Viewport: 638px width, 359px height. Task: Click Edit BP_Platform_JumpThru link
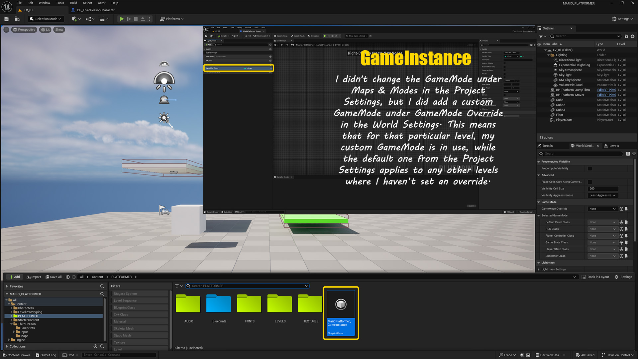606,90
